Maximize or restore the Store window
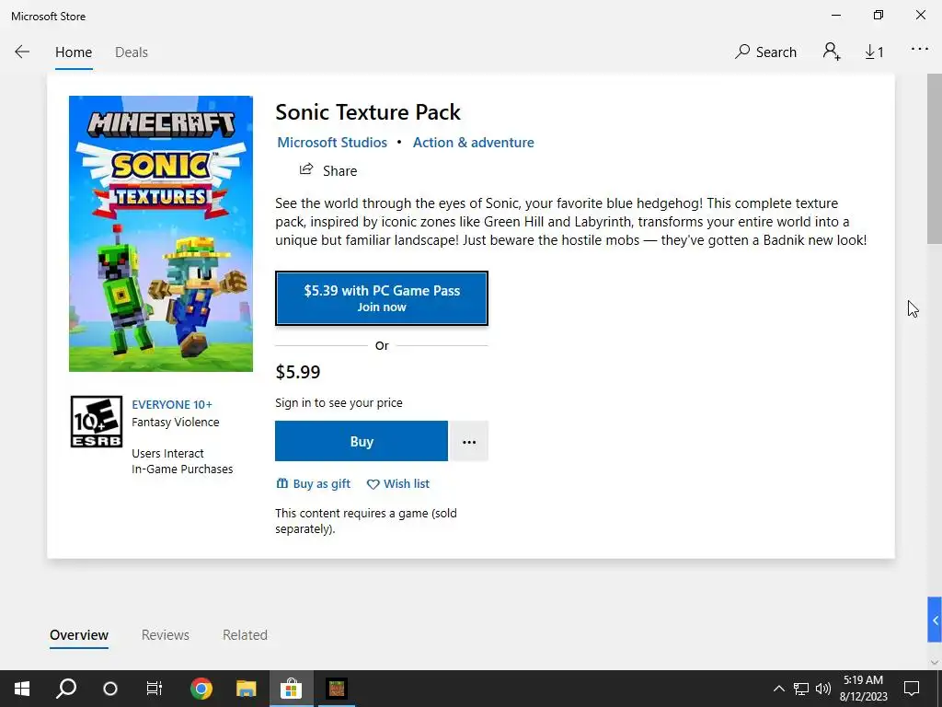The width and height of the screenshot is (942, 707). (x=879, y=15)
